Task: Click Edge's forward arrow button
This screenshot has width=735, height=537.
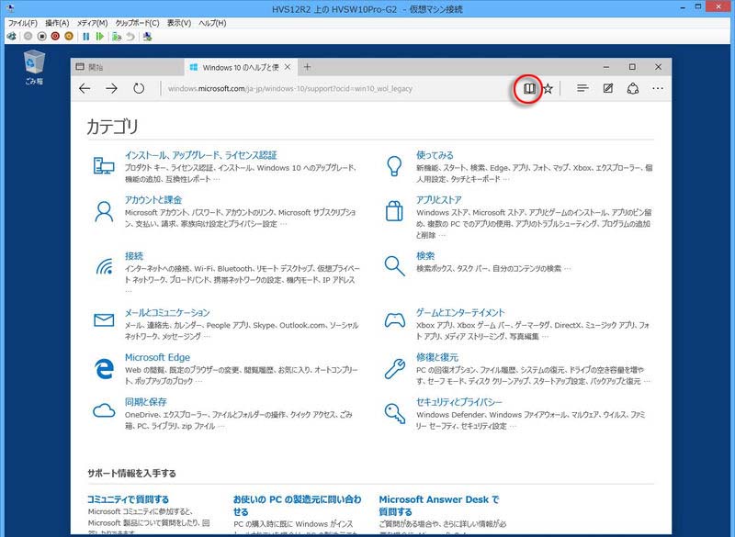Action: tap(111, 88)
